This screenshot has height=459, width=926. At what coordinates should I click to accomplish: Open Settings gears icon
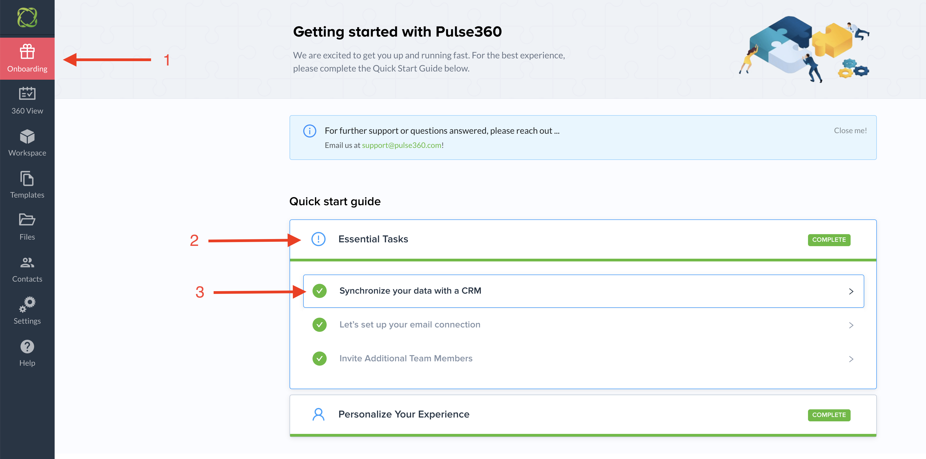[27, 304]
